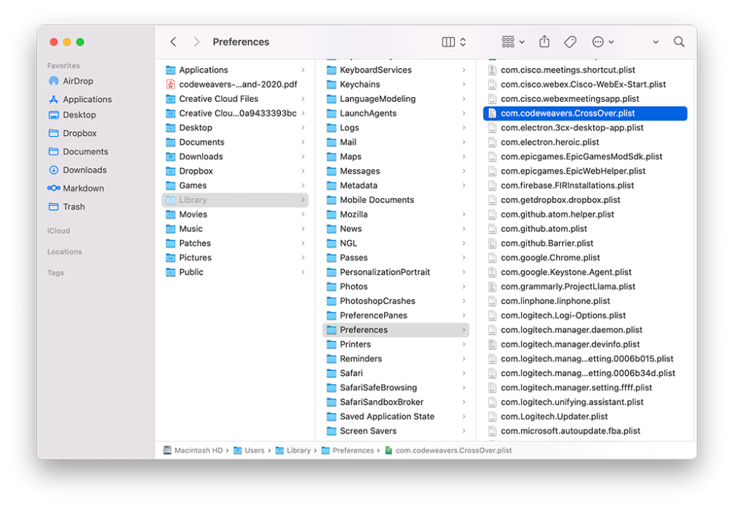Open the LaunchAgents folder
The image size is (734, 508).
point(367,113)
